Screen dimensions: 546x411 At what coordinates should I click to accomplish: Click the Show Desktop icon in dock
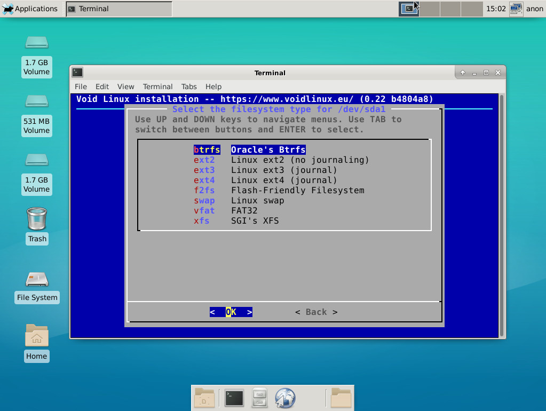point(204,398)
